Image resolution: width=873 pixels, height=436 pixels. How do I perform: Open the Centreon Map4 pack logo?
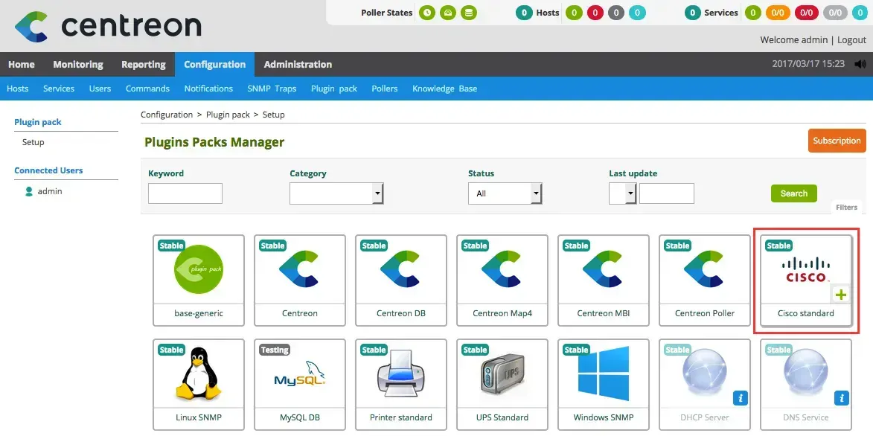coord(502,269)
